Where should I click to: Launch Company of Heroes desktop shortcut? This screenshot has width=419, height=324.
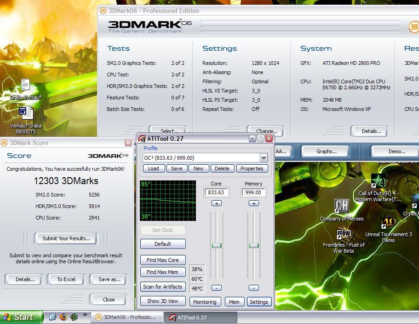341,206
